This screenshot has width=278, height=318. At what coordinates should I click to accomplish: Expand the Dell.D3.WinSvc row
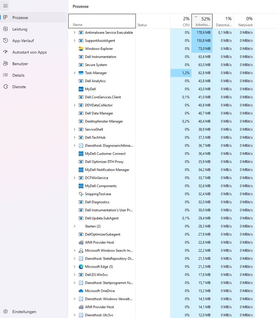tap(74, 274)
